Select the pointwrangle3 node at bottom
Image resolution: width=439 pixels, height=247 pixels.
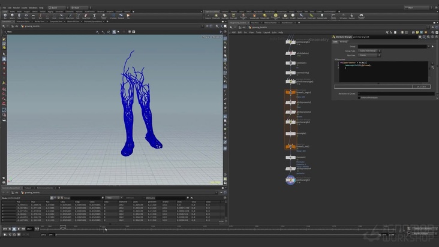pos(290,180)
